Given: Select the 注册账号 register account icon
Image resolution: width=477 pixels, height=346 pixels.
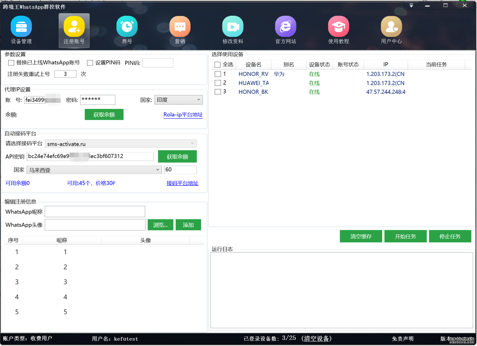Looking at the screenshot, I should pos(74,30).
